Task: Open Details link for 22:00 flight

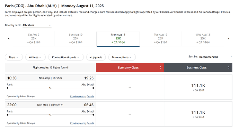Action: pyautogui.click(x=90, y=123)
